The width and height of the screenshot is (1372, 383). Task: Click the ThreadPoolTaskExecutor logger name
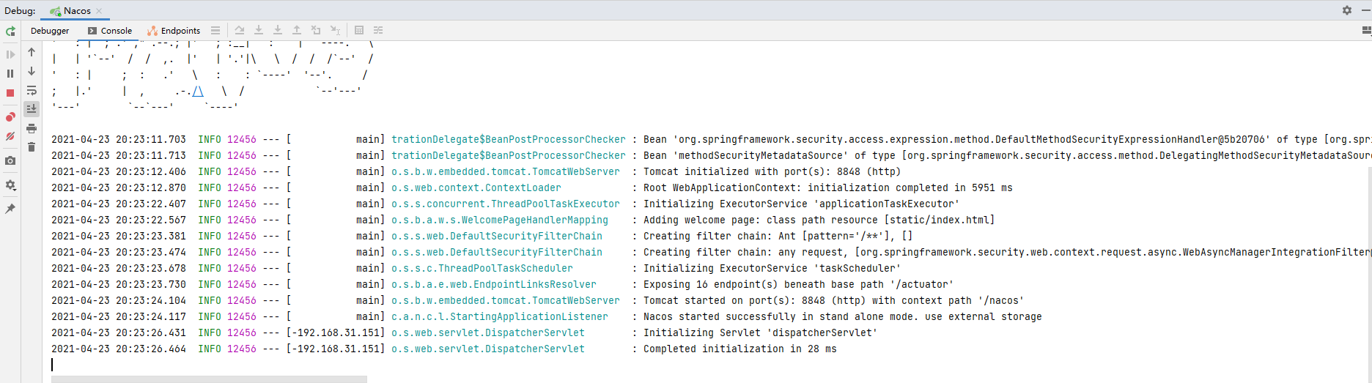pos(506,204)
